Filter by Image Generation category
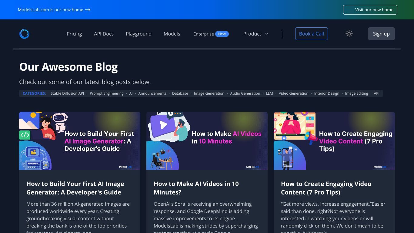The image size is (414, 233). (x=209, y=93)
